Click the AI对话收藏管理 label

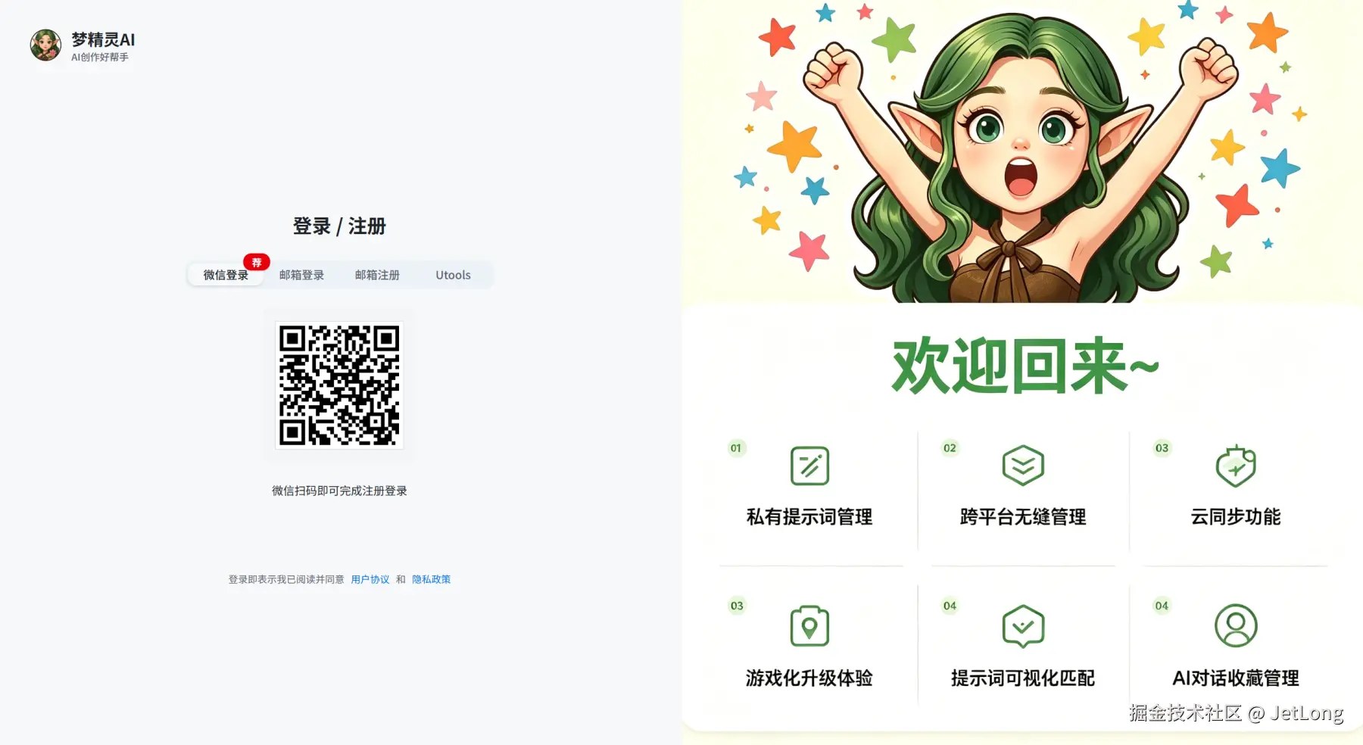click(1236, 678)
